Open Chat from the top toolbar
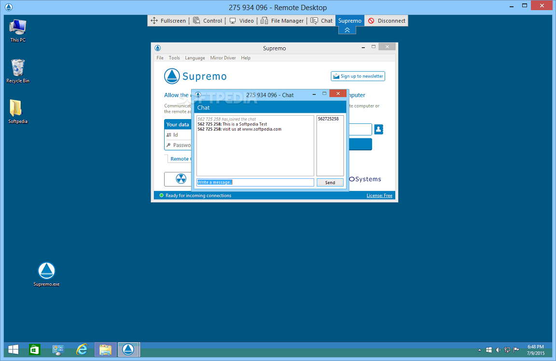 click(x=321, y=21)
